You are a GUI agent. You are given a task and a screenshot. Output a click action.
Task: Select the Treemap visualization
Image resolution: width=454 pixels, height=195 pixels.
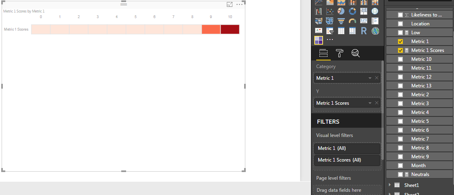364,11
